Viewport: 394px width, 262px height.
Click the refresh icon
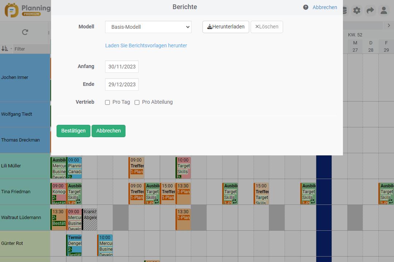coord(25,32)
